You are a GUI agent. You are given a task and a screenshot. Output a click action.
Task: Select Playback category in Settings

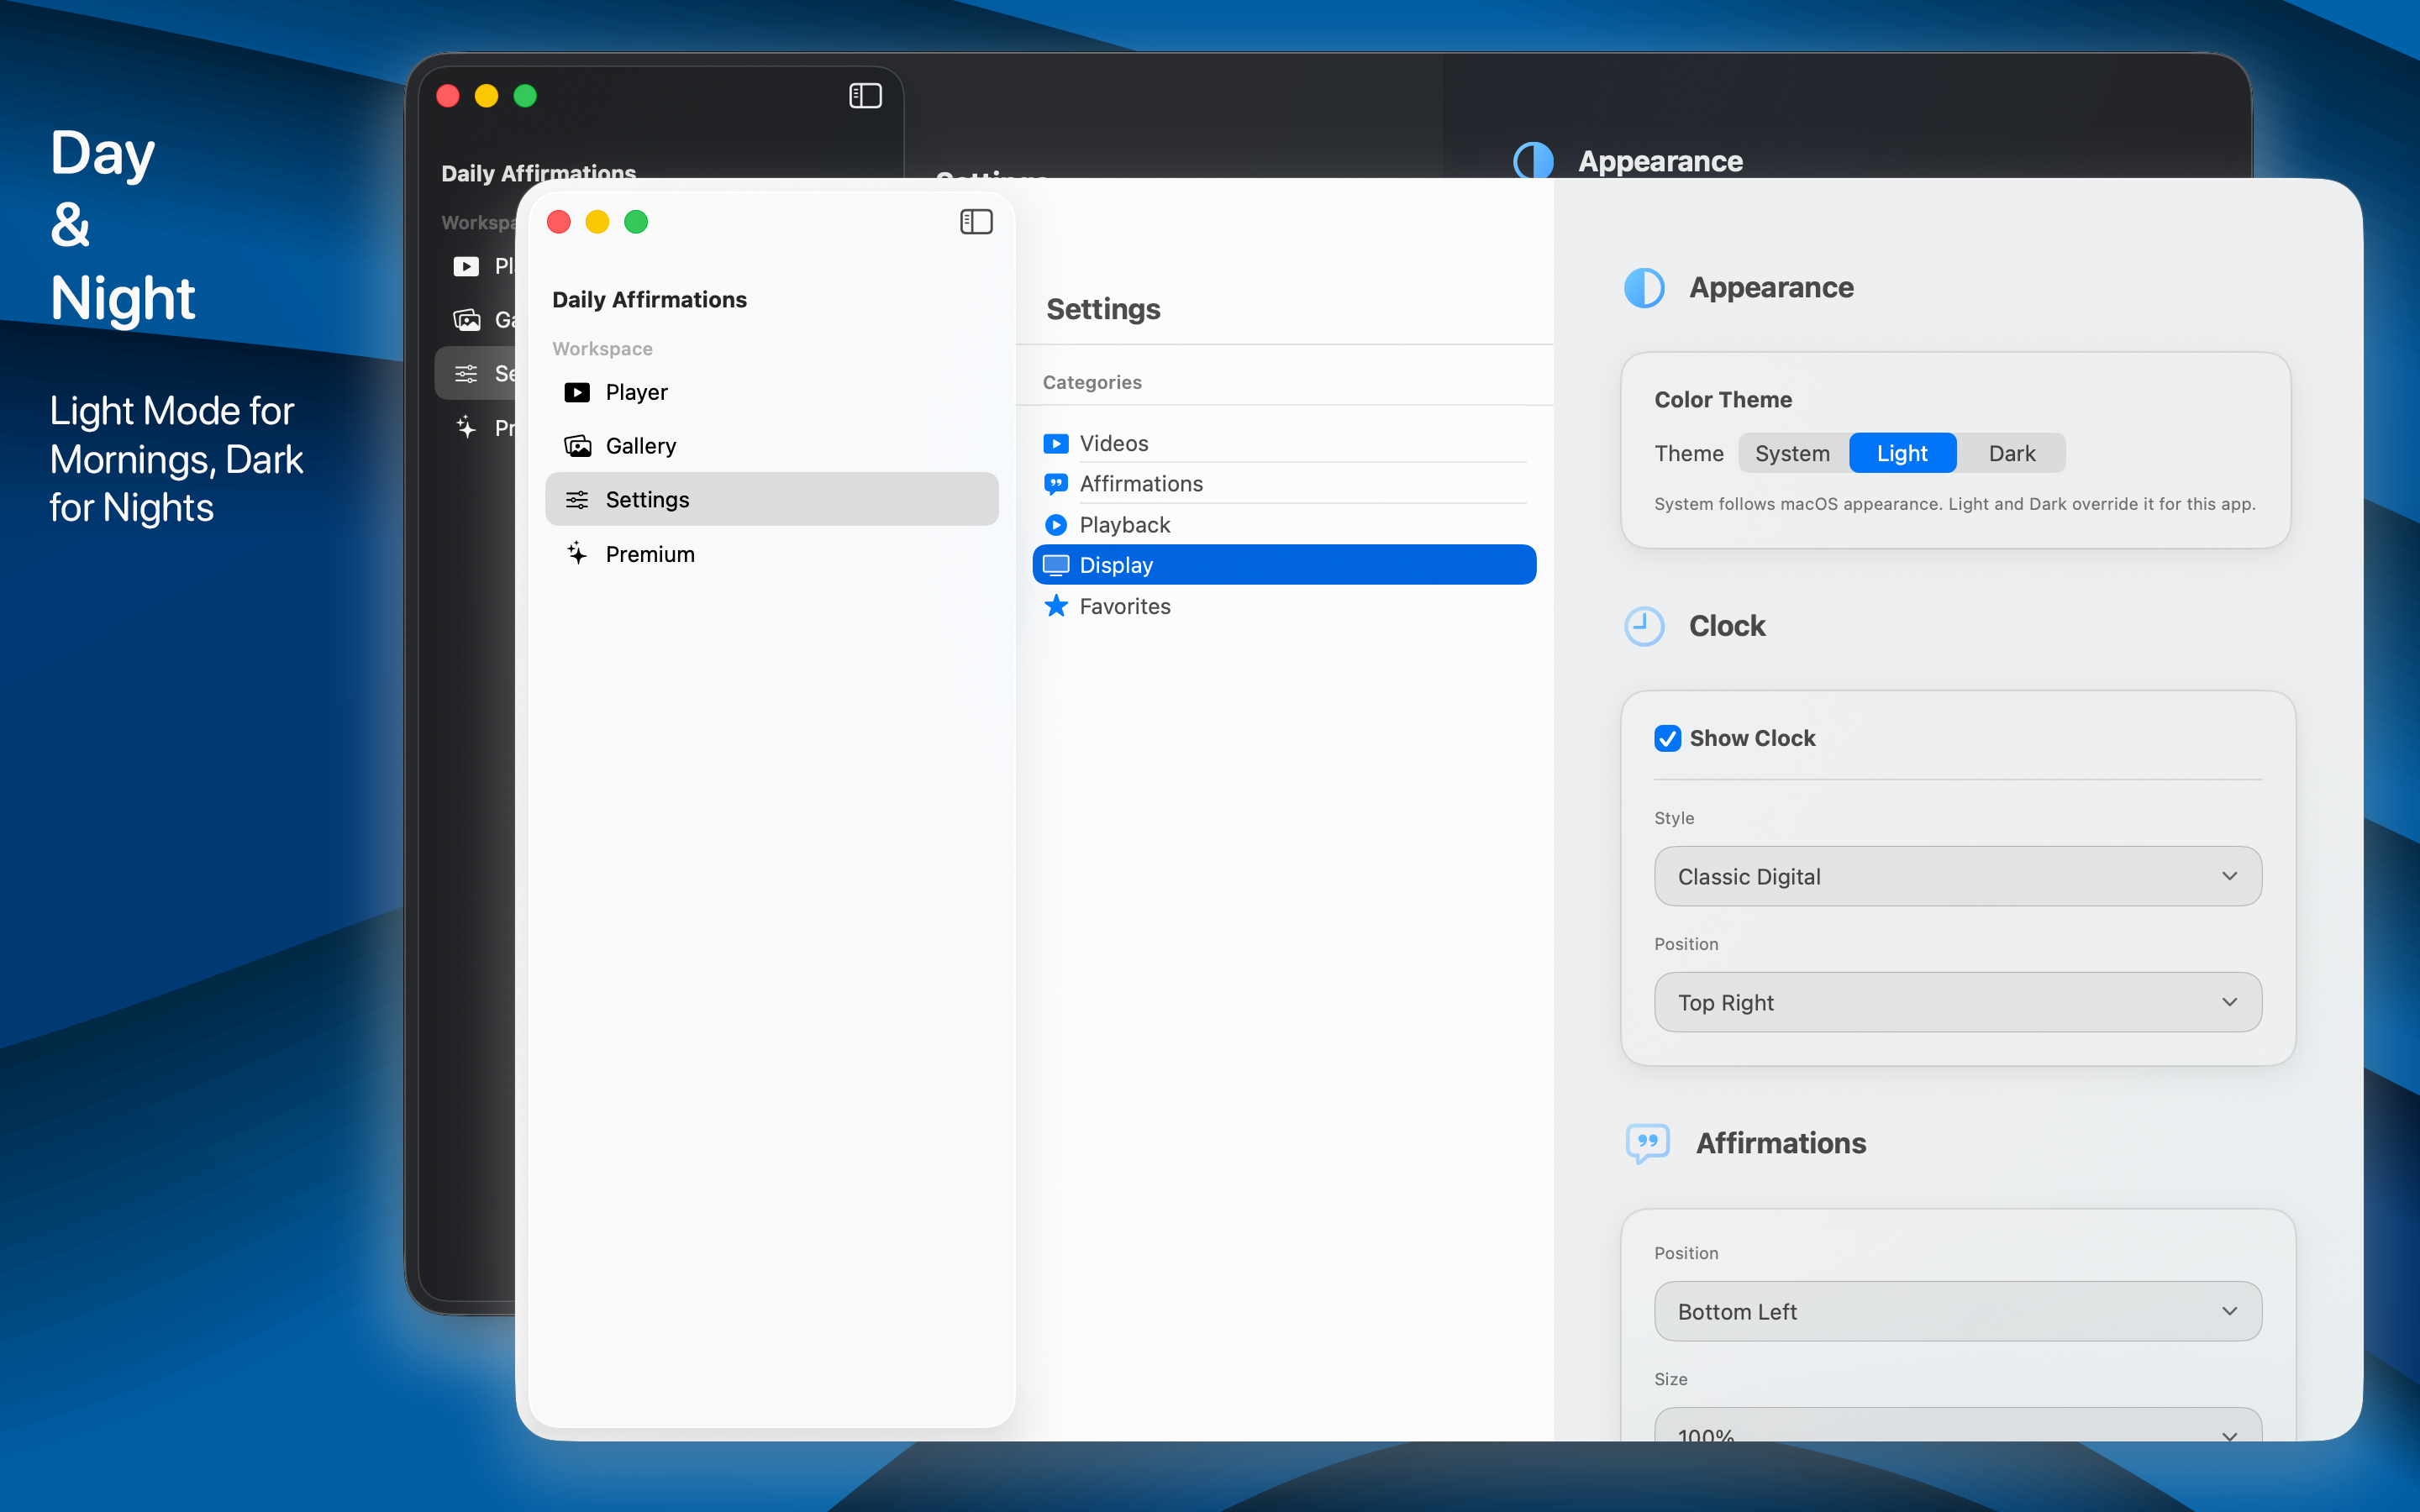tap(1124, 525)
